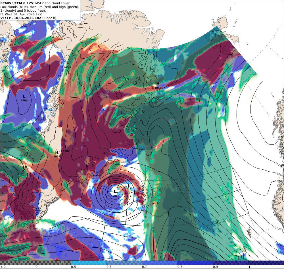The image size is (284, 269).
Task: Click the low pressure marker labeled 1007
Action: click(x=12, y=42)
